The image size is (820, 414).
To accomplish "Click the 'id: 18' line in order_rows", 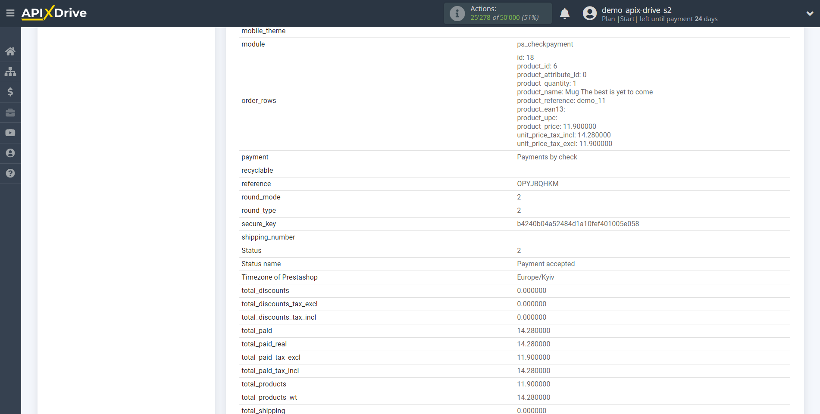I will pyautogui.click(x=525, y=57).
